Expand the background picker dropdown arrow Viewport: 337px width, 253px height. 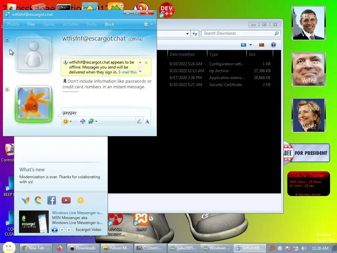pyautogui.click(x=96, y=122)
